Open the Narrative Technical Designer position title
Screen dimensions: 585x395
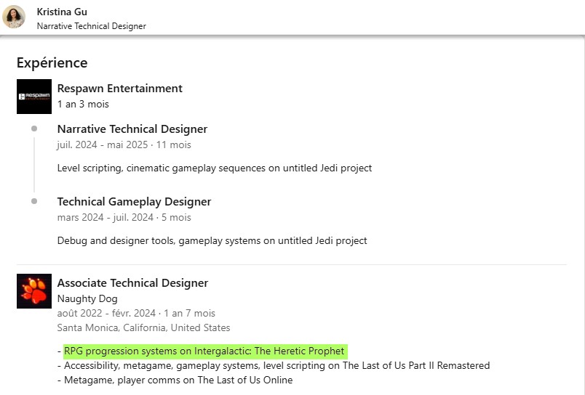[132, 129]
